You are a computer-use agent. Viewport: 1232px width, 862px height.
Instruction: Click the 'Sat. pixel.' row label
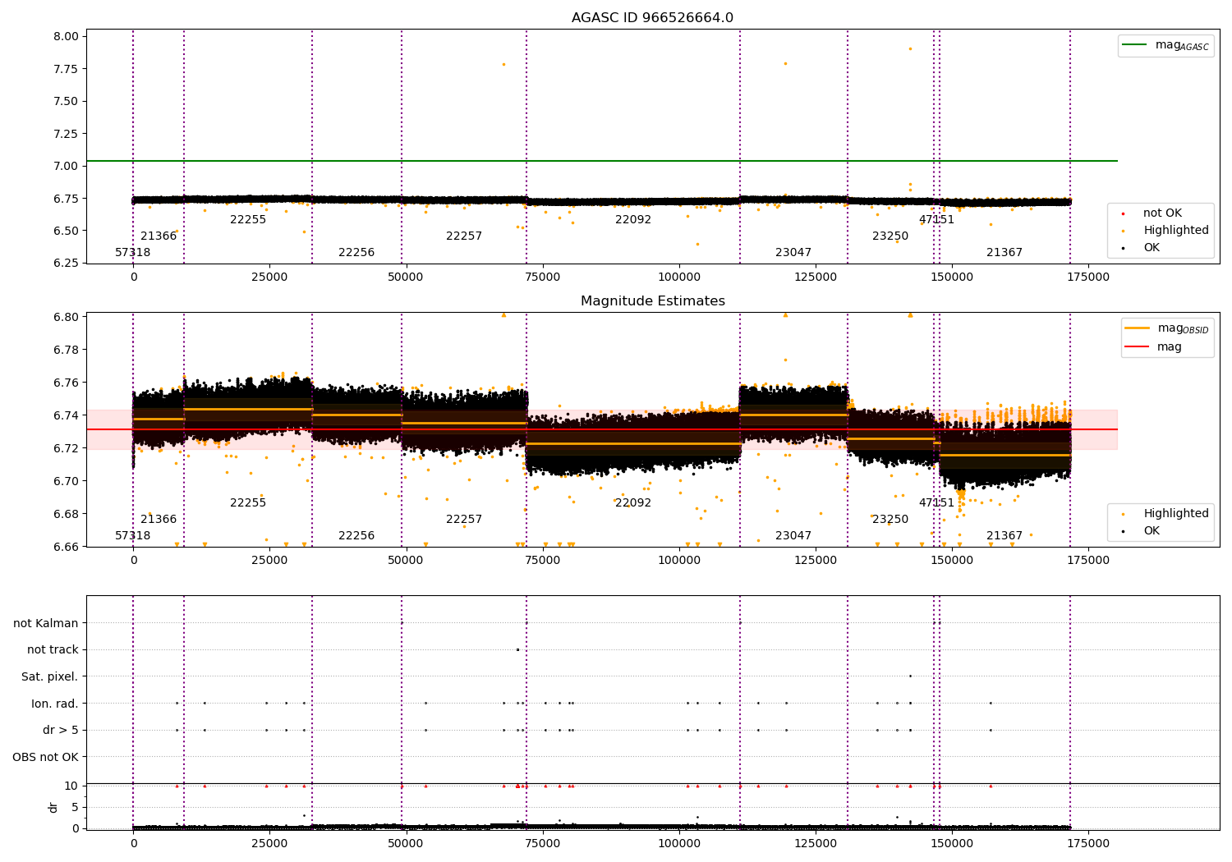coord(50,677)
